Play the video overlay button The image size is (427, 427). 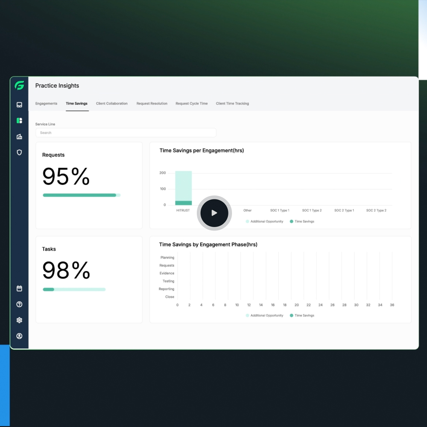pos(214,213)
